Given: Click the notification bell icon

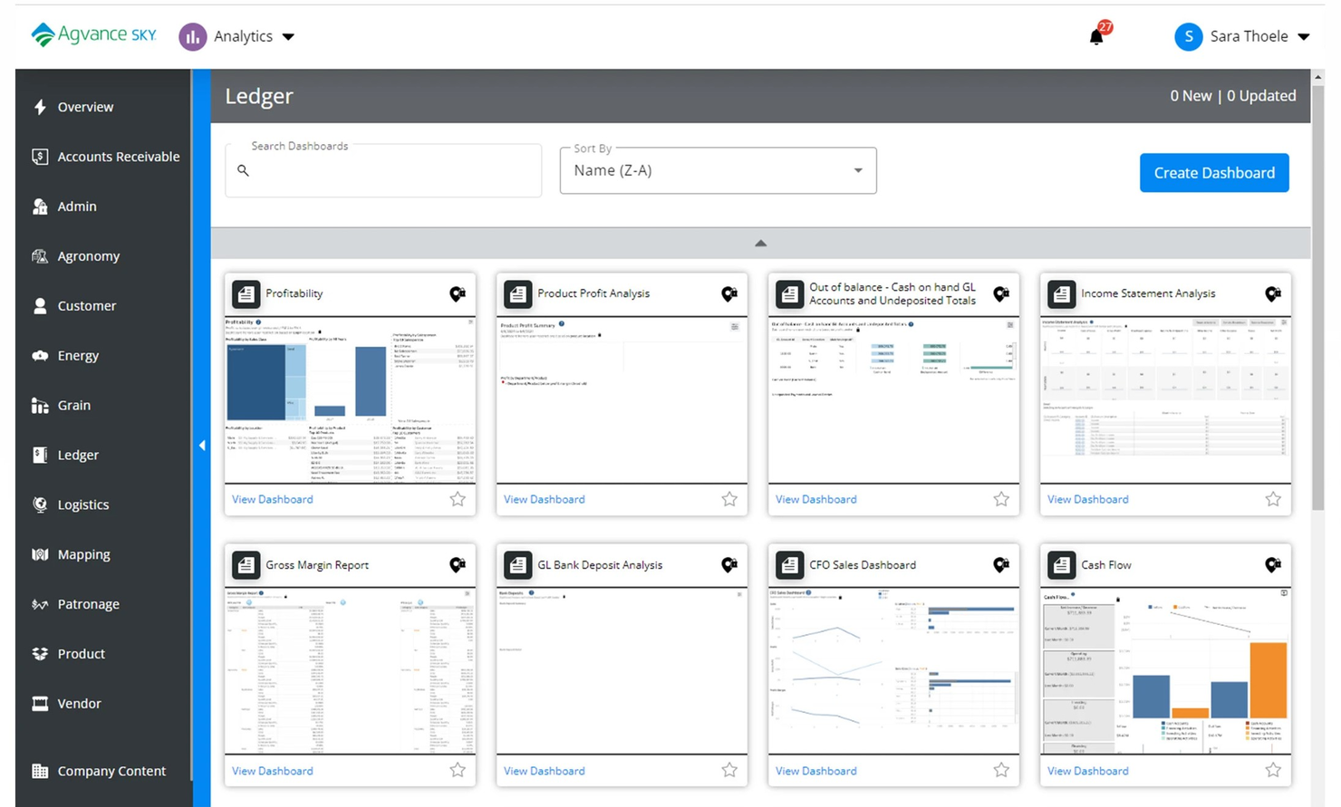Looking at the screenshot, I should pos(1096,36).
